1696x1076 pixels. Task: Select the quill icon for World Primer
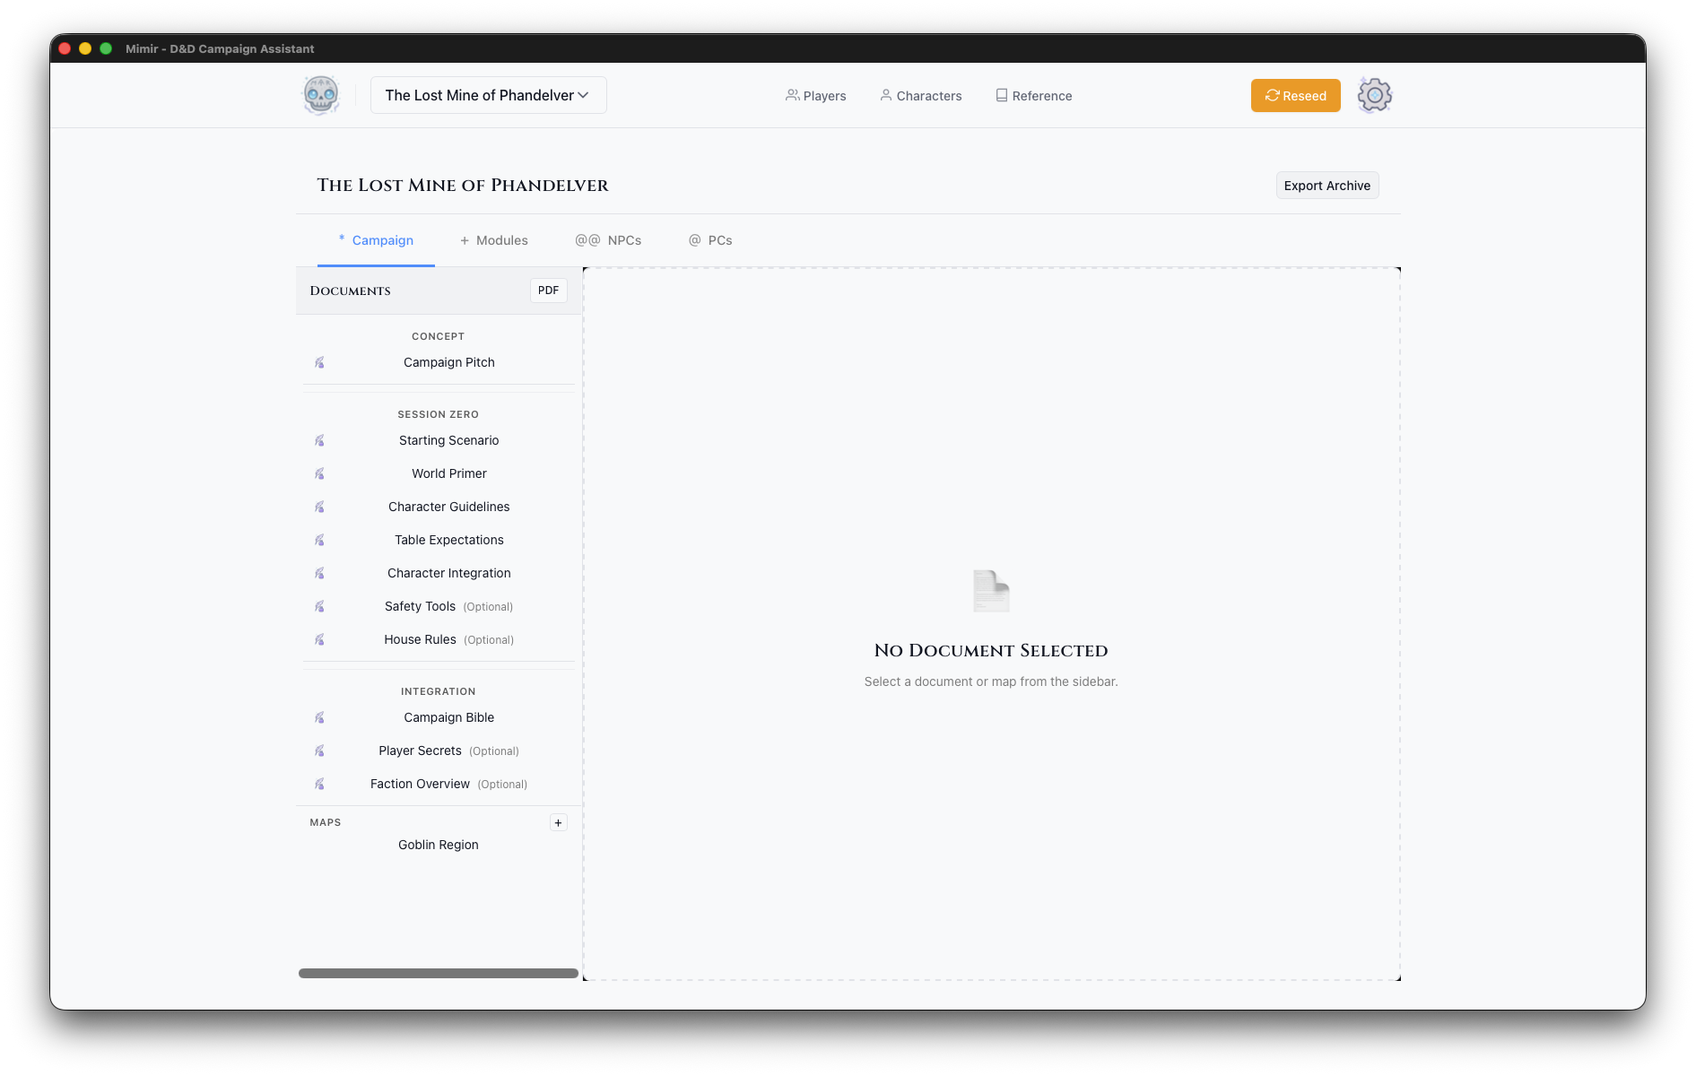pos(320,473)
